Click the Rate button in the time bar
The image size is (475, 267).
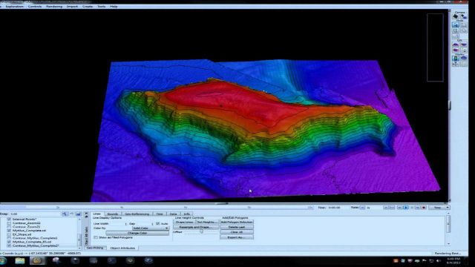click(x=362, y=208)
